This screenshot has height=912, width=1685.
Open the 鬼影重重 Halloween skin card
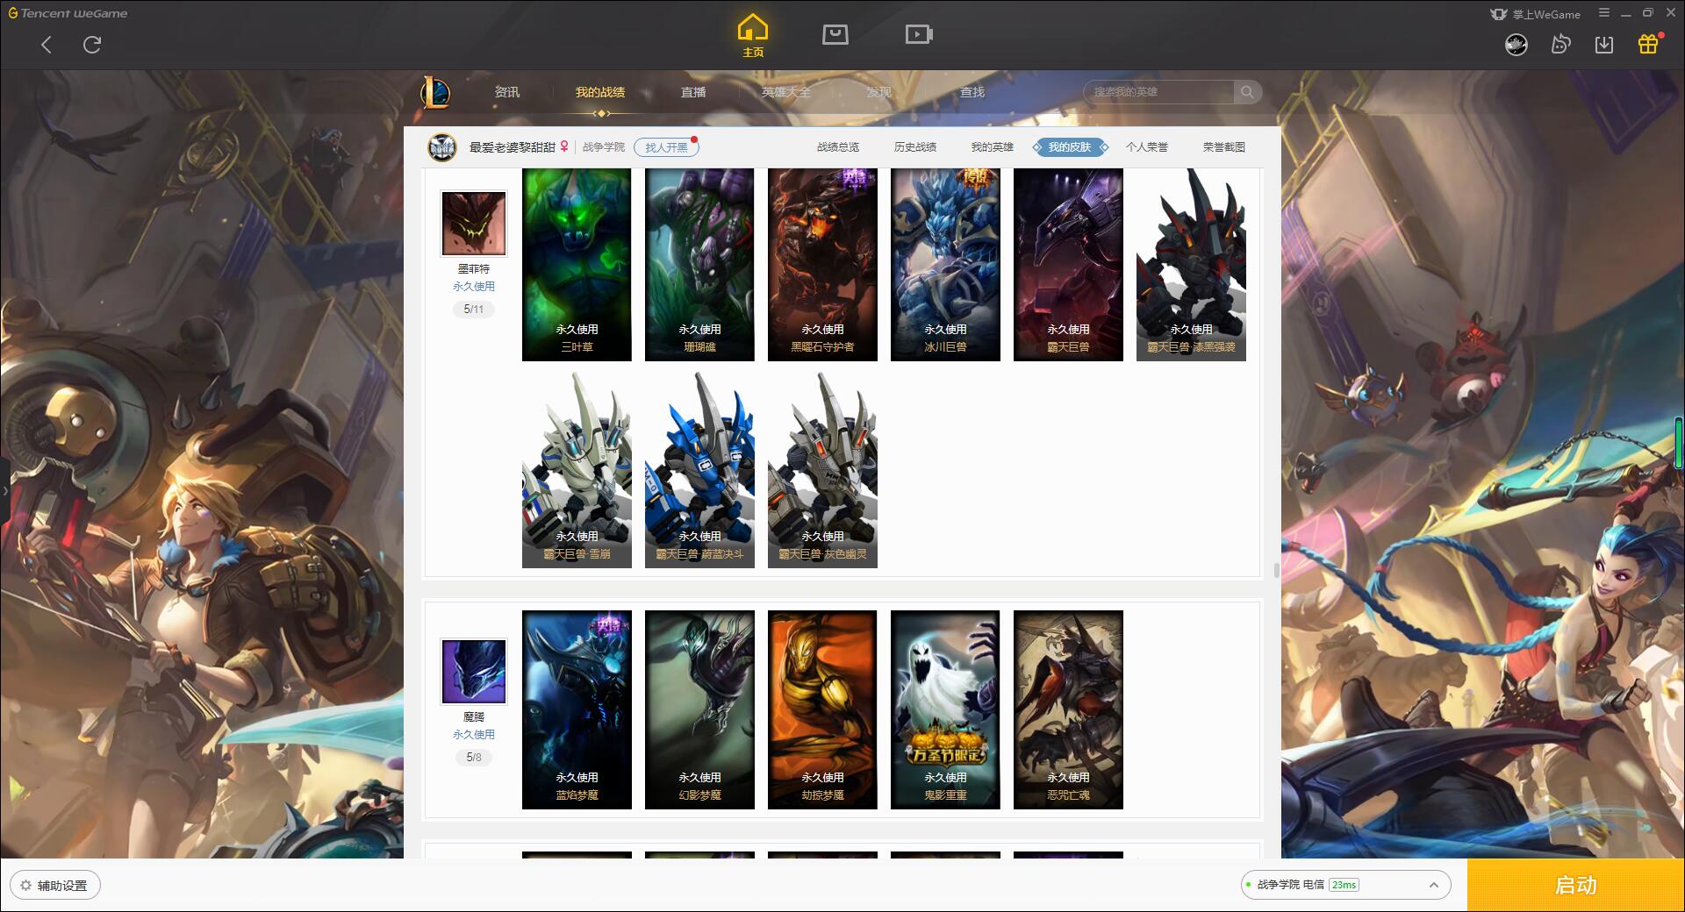coord(945,709)
